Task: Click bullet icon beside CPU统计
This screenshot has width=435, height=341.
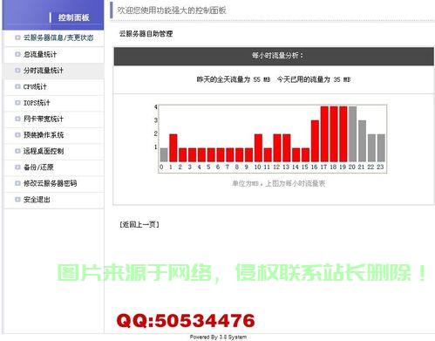Action: click(x=17, y=86)
